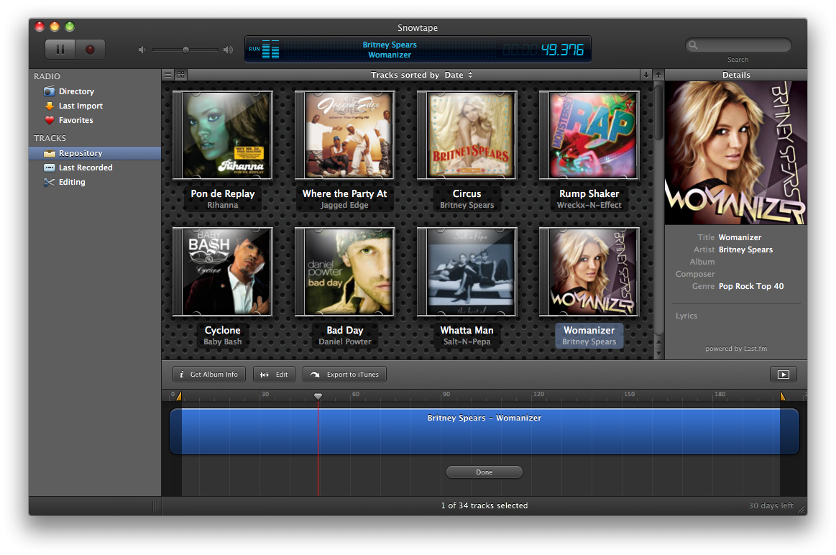Select the Rump Shaker album cover
The width and height of the screenshot is (836, 555).
pos(589,135)
